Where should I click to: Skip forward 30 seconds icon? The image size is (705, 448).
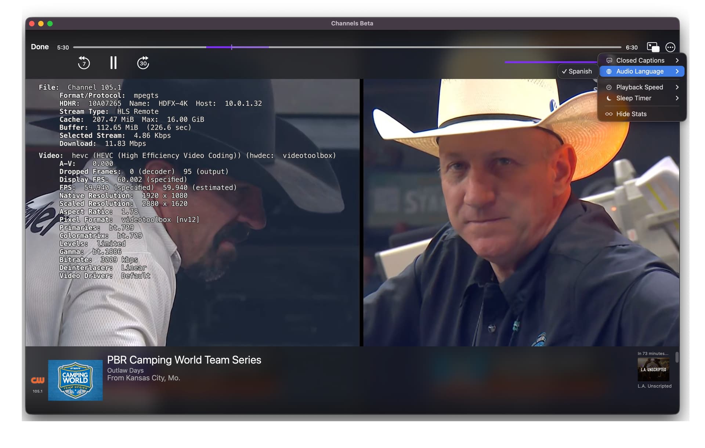(143, 63)
